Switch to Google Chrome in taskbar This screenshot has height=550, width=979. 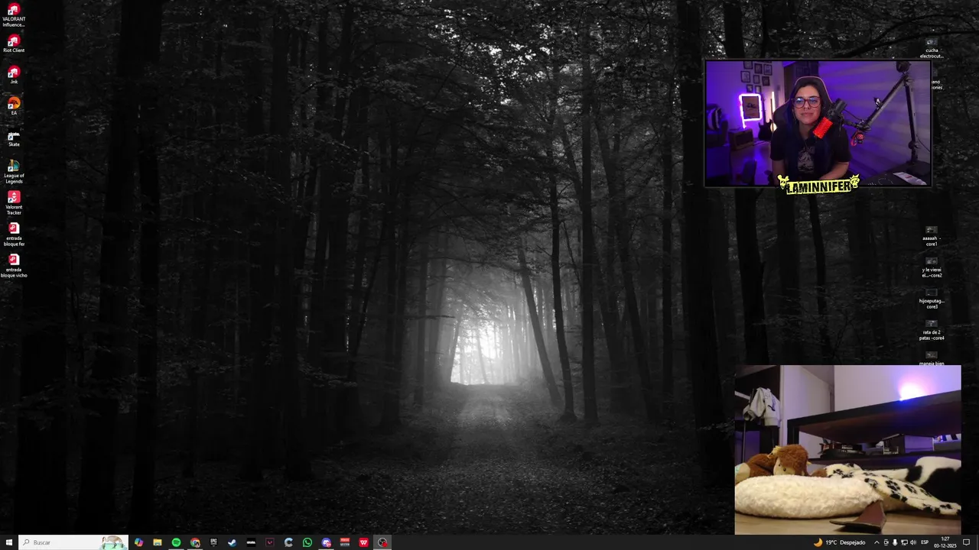pos(195,542)
